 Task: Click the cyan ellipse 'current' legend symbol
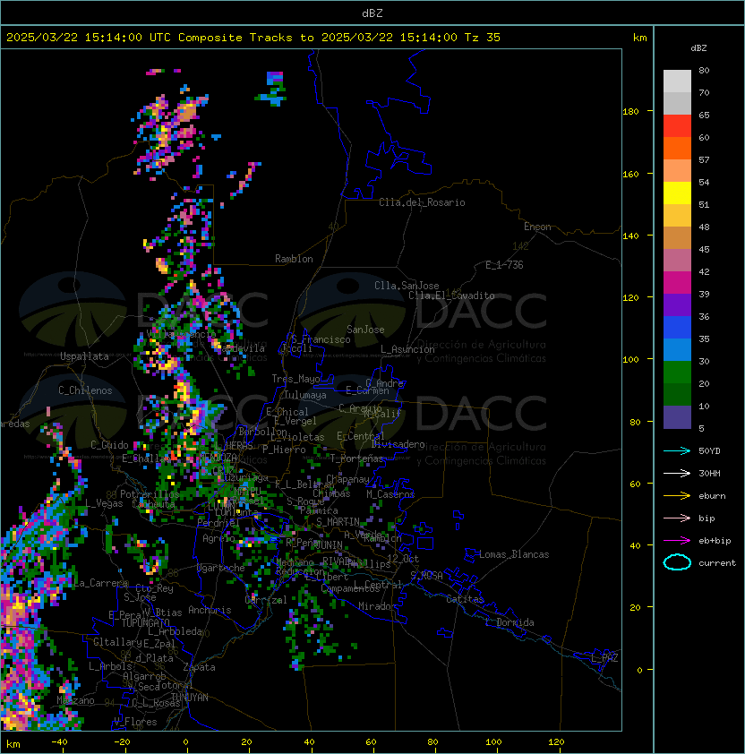coord(677,562)
